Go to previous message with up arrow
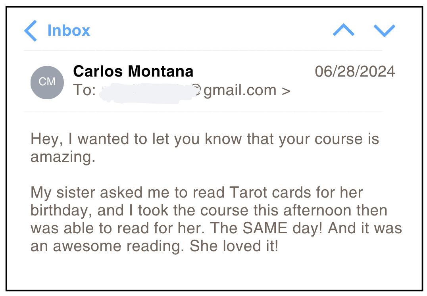The height and width of the screenshot is (296, 427). click(344, 31)
